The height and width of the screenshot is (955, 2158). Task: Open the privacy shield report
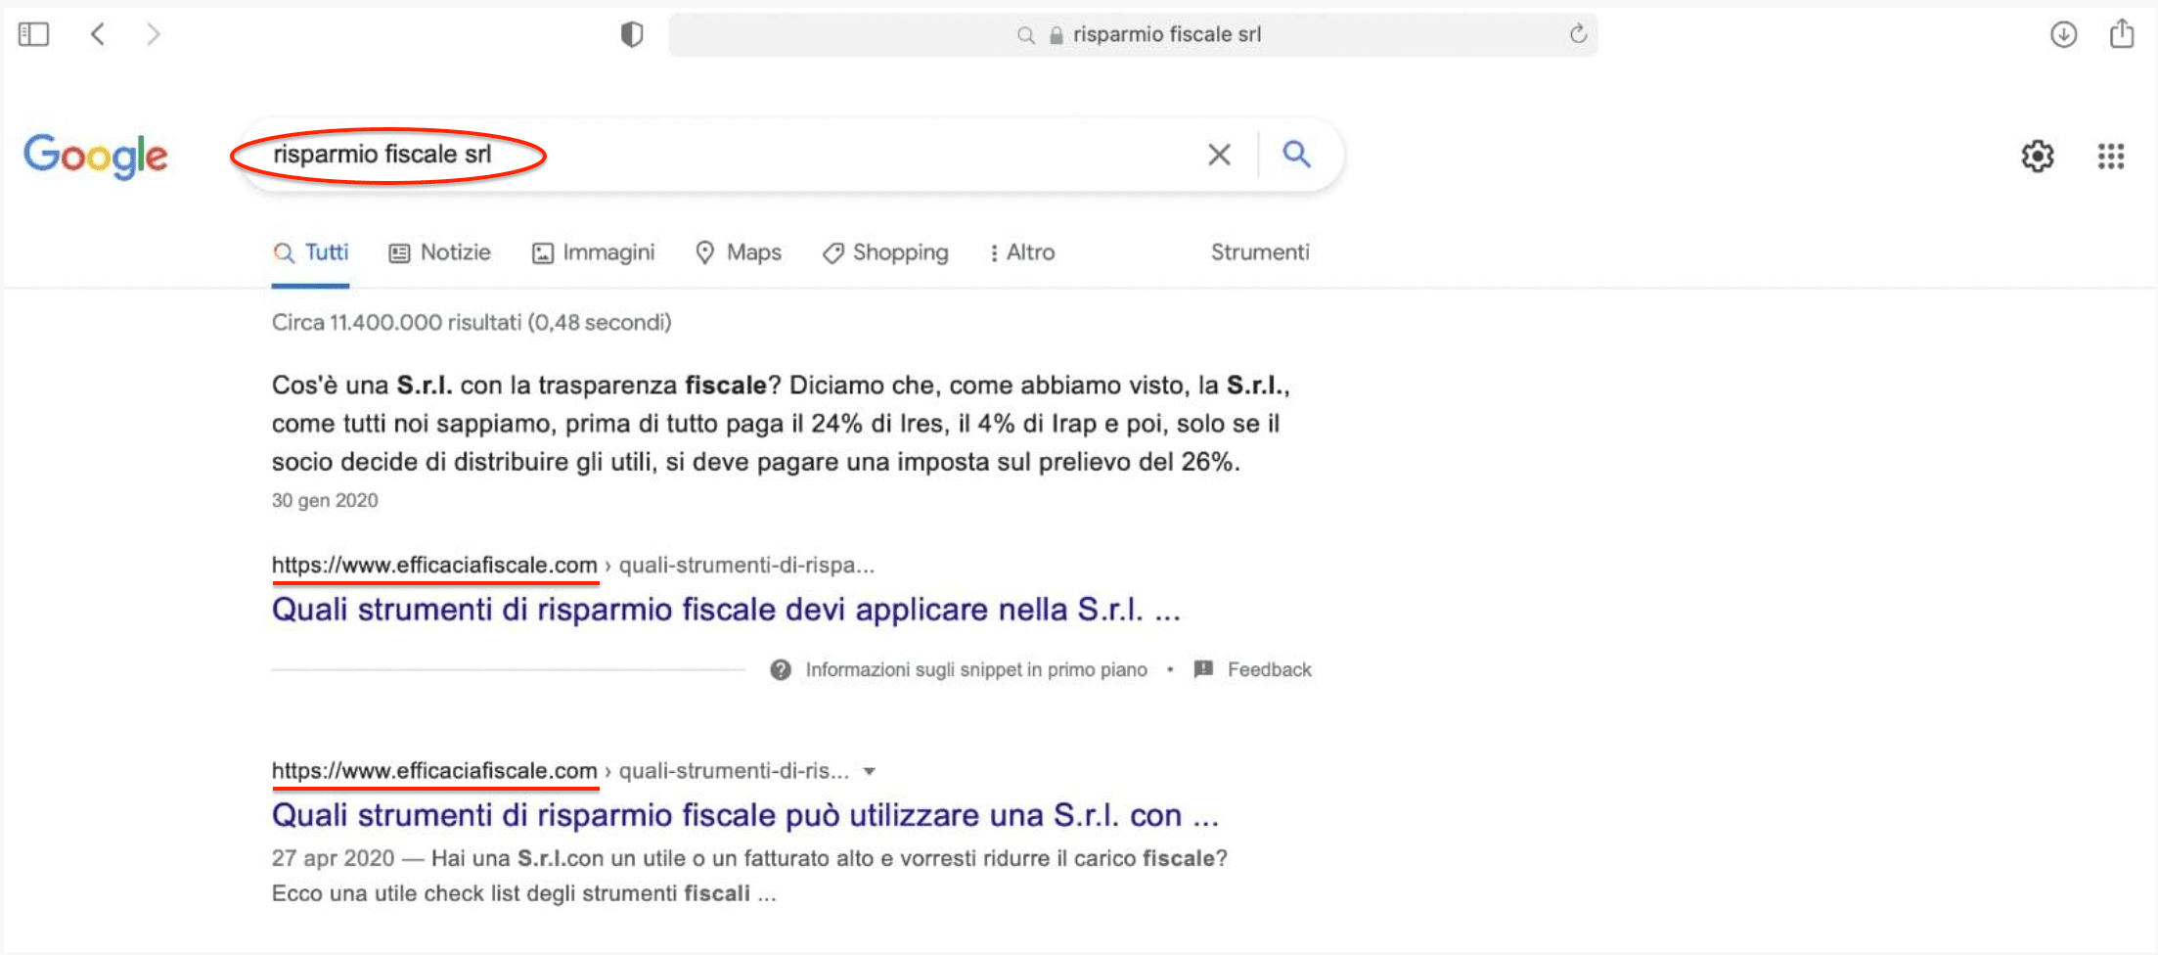point(632,35)
